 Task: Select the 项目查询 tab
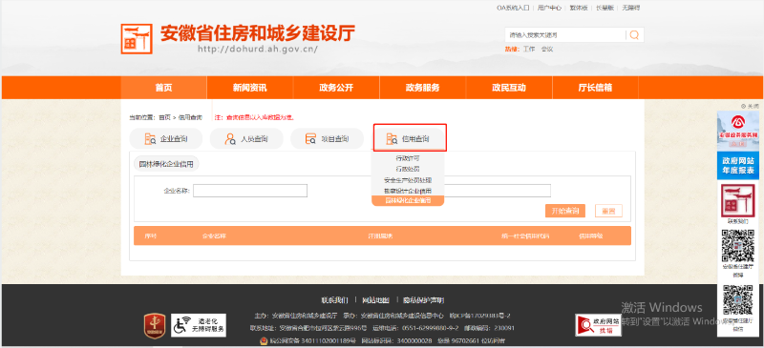327,138
